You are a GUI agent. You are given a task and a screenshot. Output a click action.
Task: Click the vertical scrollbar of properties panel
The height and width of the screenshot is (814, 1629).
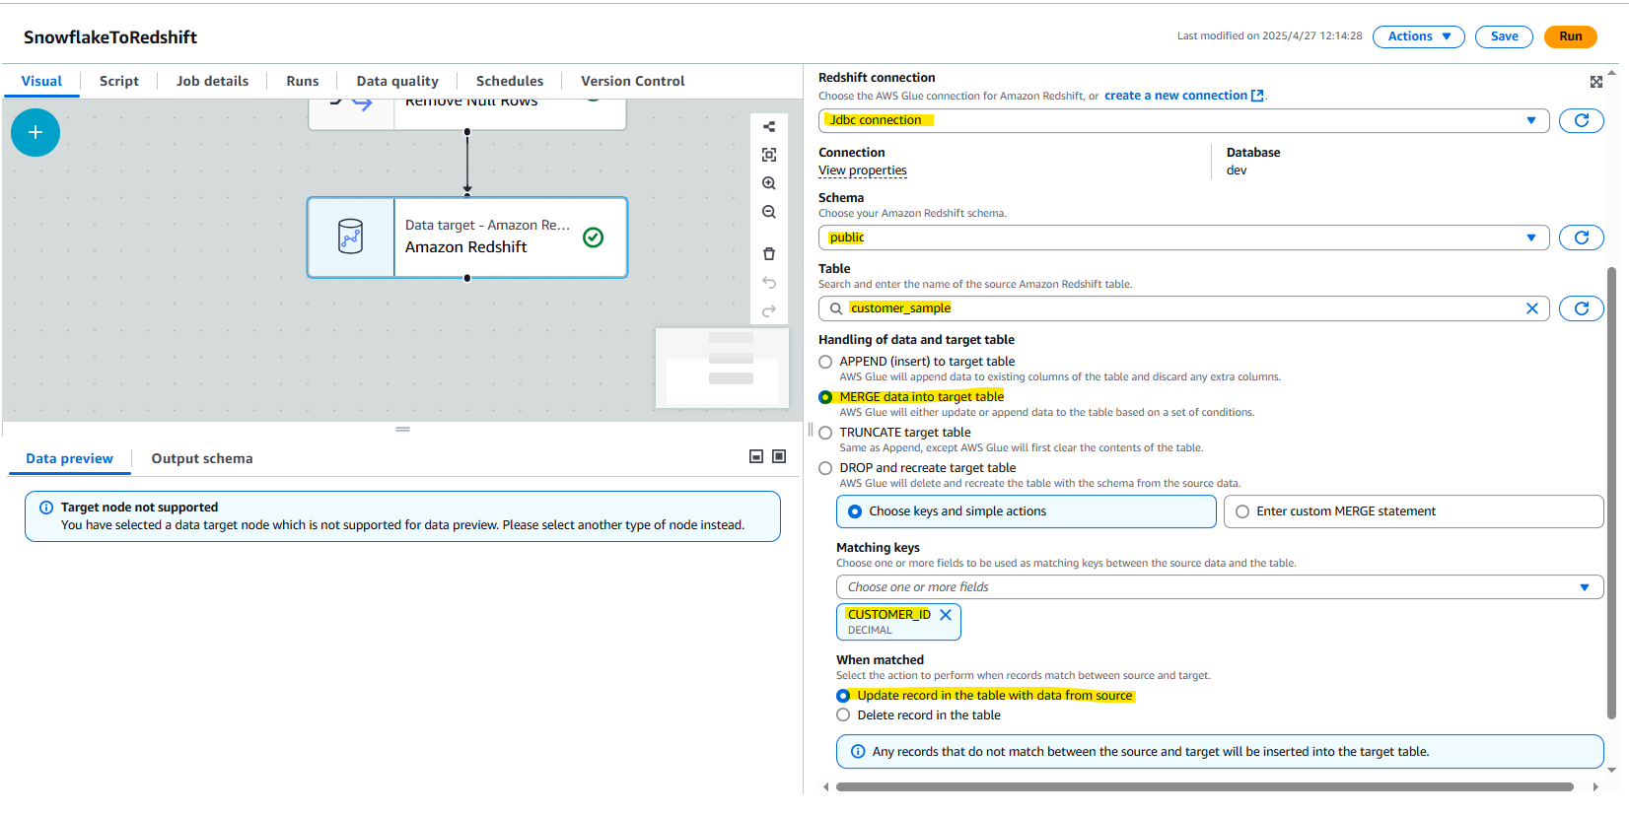pyautogui.click(x=1612, y=493)
